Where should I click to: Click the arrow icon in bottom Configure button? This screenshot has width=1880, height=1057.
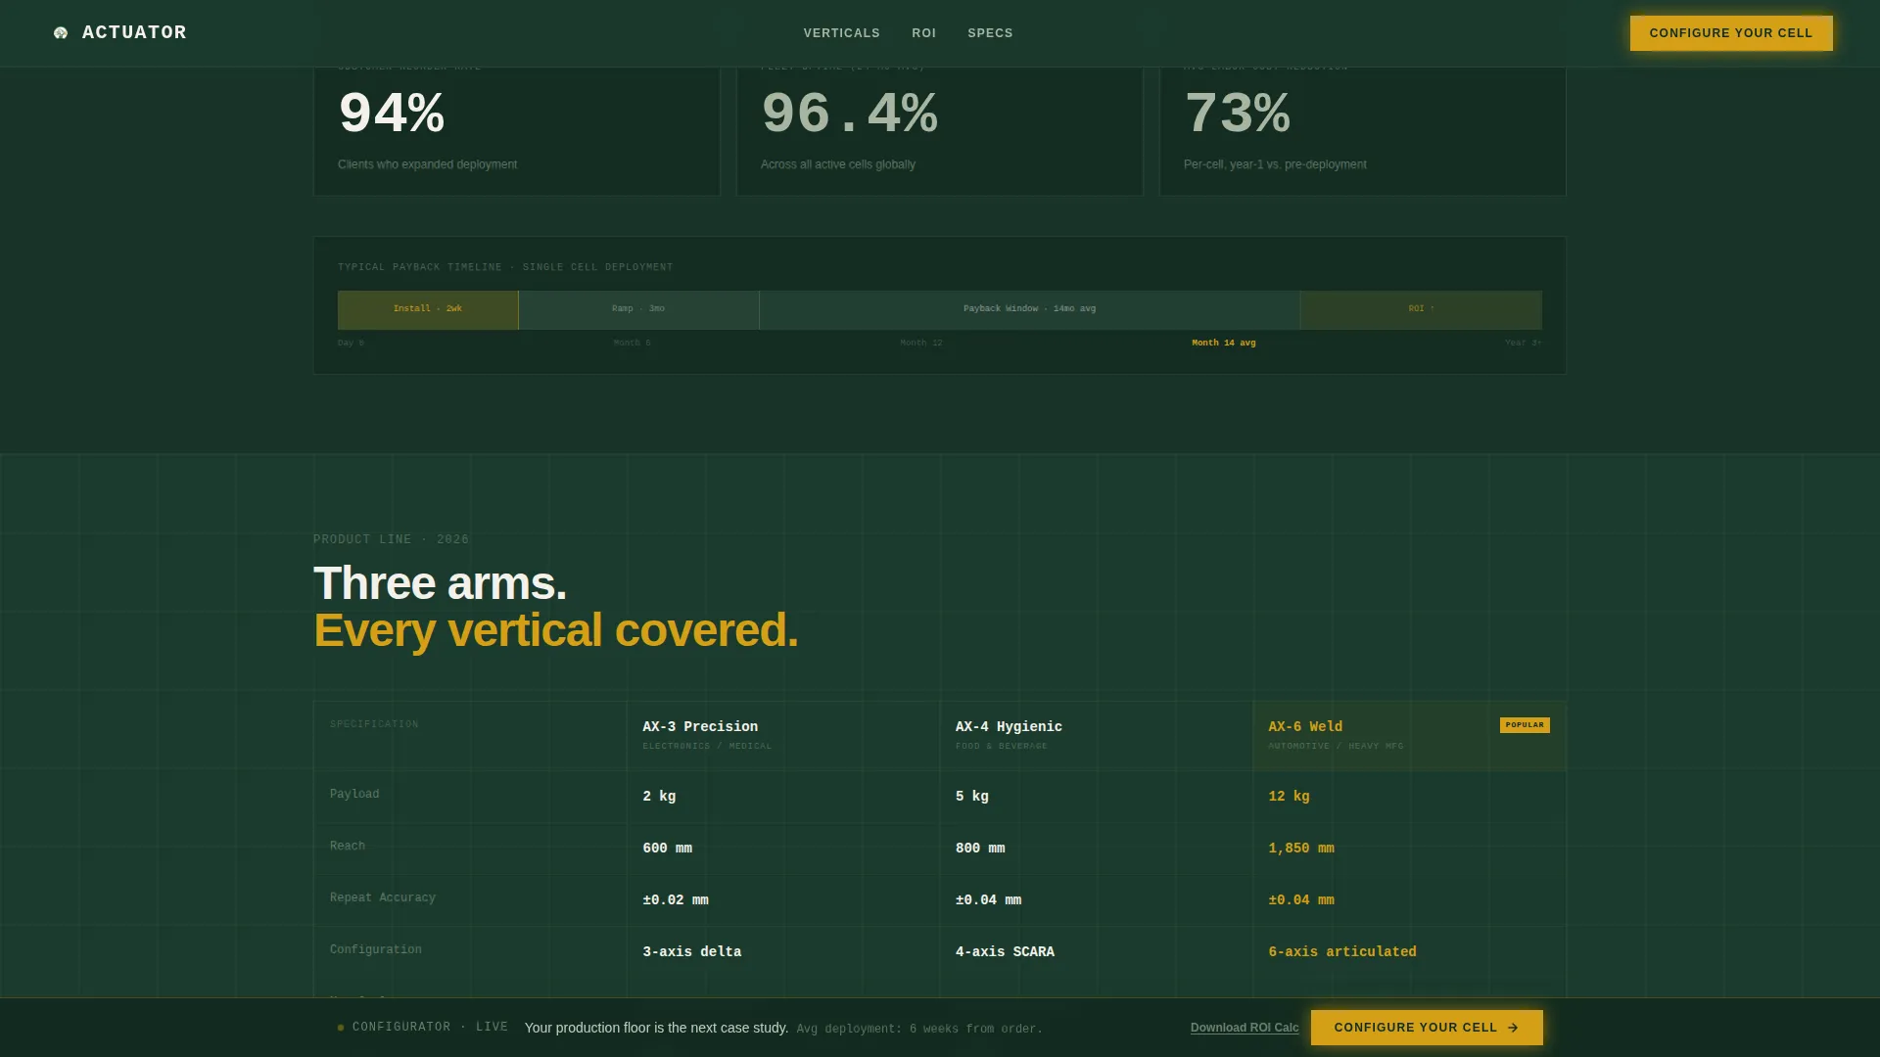pos(1513,1028)
